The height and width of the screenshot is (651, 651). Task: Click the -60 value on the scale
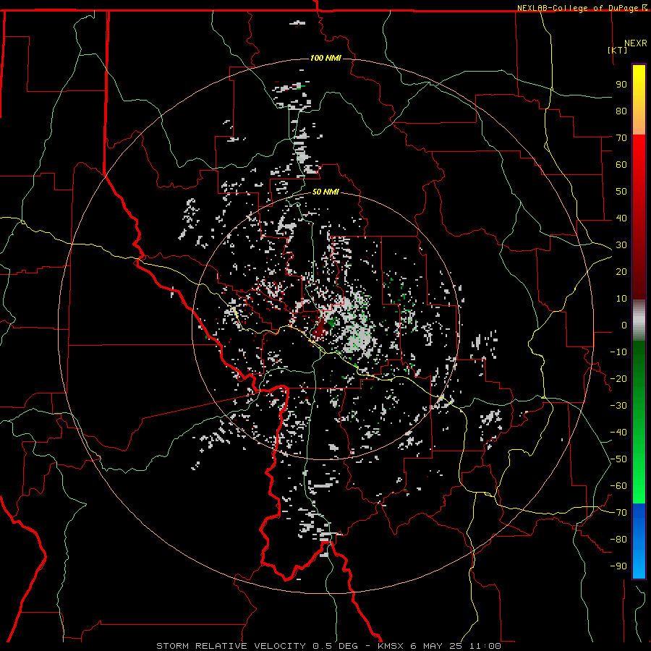tap(618, 486)
